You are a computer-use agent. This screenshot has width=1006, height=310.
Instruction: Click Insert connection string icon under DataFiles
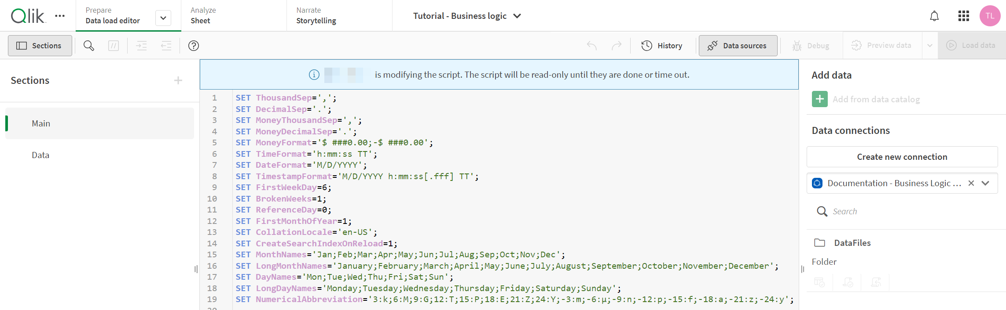[x=848, y=282]
